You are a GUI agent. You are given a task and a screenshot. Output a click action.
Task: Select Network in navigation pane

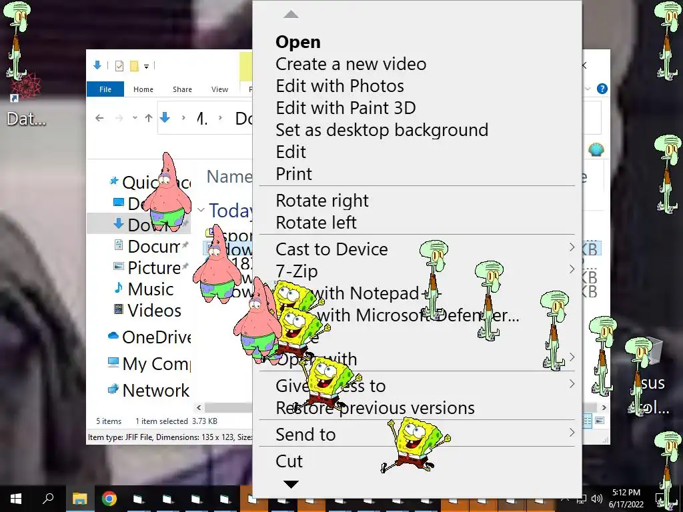149,391
